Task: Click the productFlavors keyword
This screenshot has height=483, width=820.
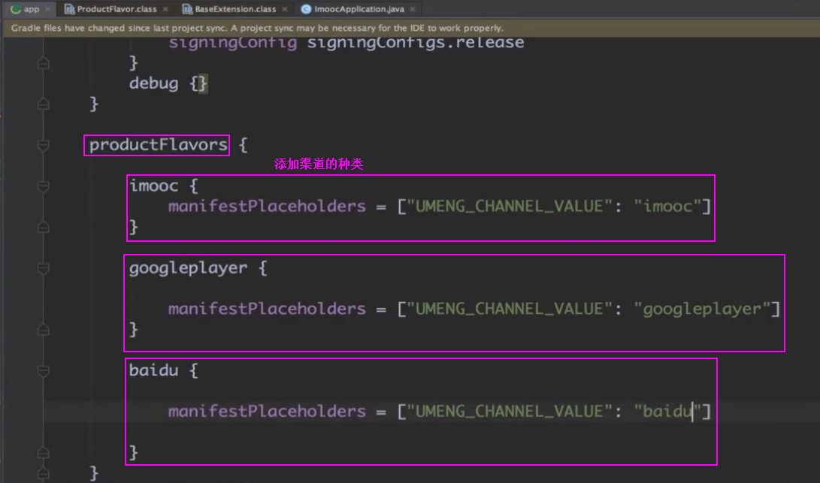Action: 159,145
